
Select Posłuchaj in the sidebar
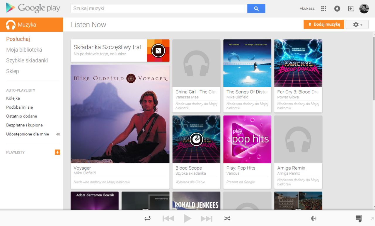click(x=18, y=39)
